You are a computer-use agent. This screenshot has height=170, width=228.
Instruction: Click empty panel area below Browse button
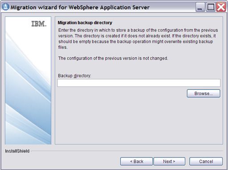point(139,120)
